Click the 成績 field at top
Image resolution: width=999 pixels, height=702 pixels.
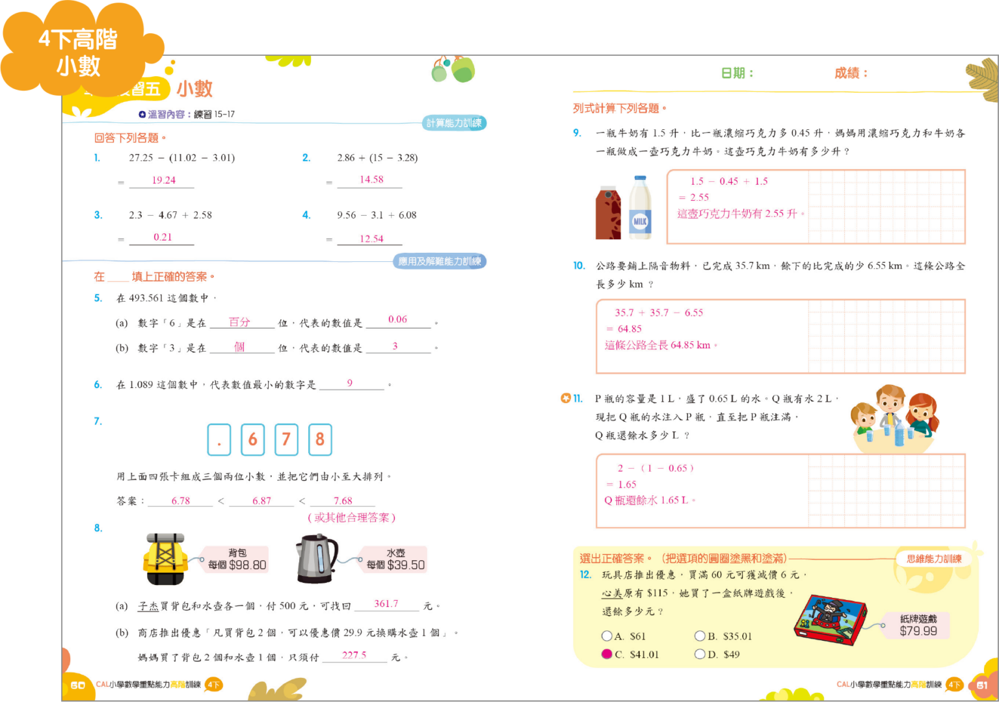(851, 73)
